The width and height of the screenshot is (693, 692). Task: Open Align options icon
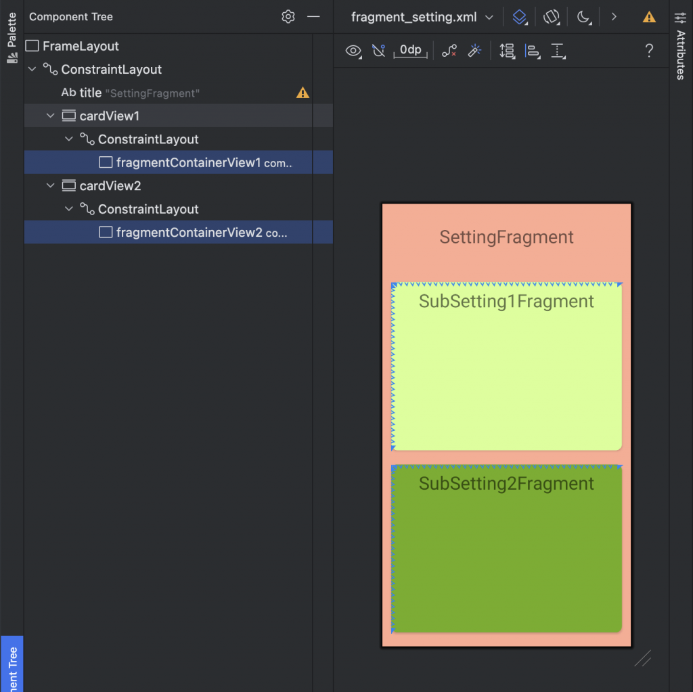(x=533, y=51)
